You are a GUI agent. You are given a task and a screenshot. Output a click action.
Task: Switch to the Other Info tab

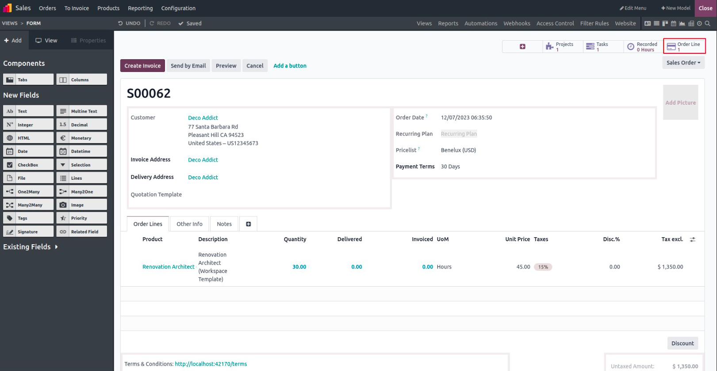pos(189,224)
